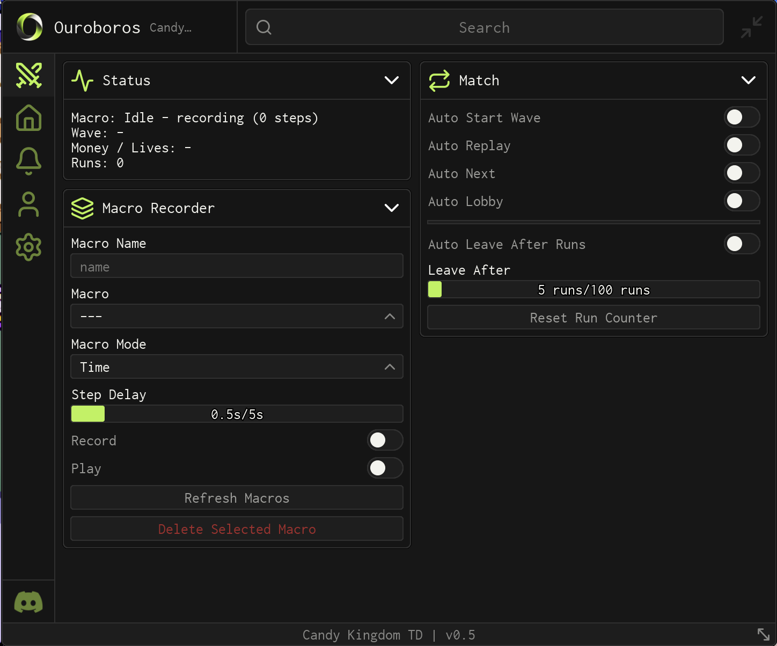Adjust the Step Delay slider
This screenshot has height=646, width=777.
coord(237,414)
